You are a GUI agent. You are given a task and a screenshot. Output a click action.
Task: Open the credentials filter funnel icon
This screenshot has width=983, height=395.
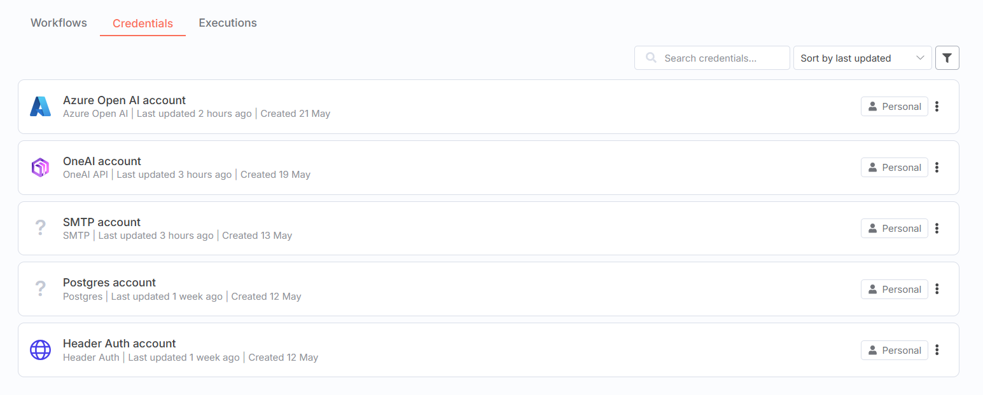pos(947,58)
